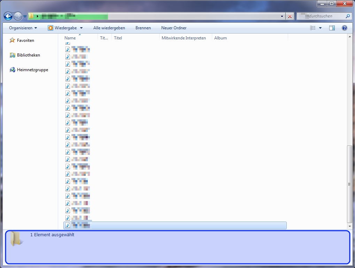Viewport: 355px width, 268px height.
Task: Select the highlighted audio file at list bottom
Action: tap(175, 225)
